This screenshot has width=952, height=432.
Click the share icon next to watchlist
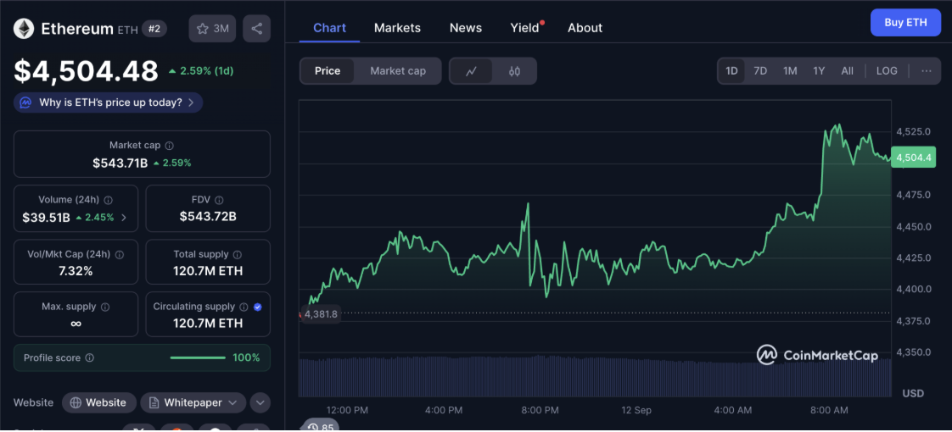(x=256, y=29)
